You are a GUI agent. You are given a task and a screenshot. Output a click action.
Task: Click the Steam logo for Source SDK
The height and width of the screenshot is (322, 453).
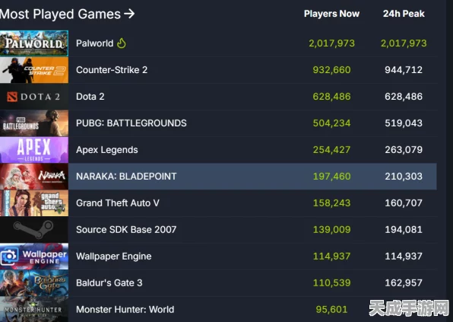[34, 230]
